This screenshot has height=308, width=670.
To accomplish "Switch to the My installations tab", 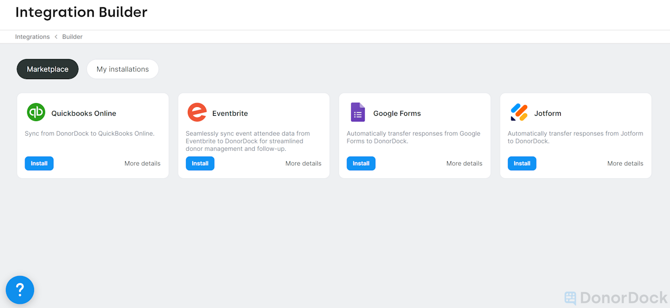I will (122, 69).
